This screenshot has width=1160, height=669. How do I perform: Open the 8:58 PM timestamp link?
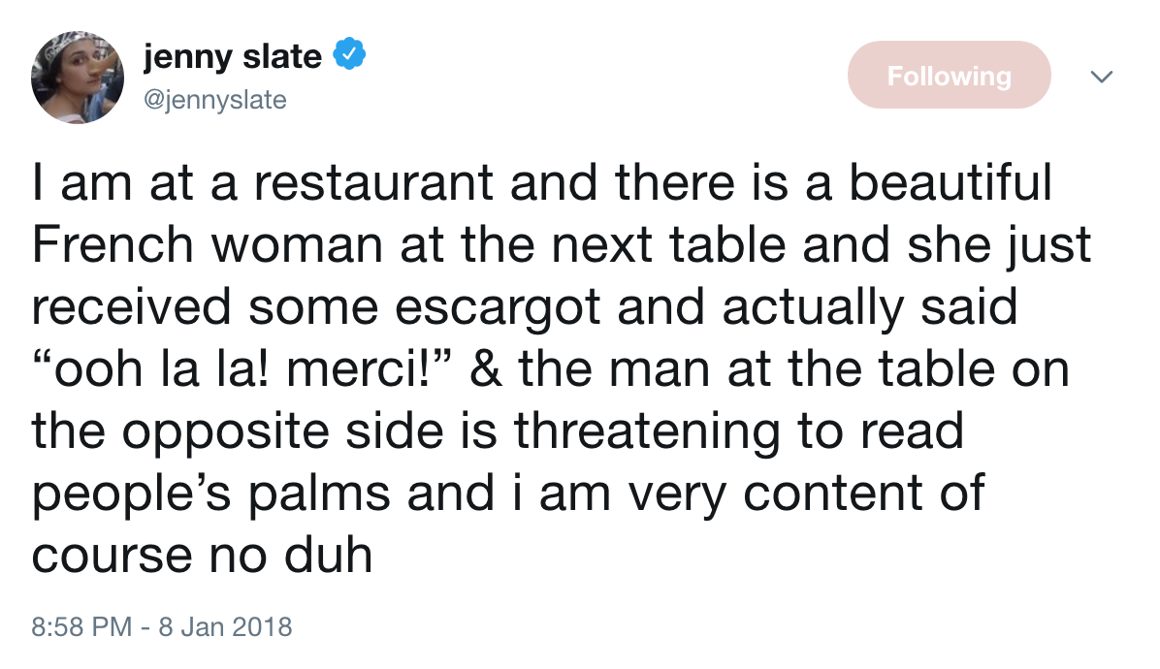click(x=81, y=625)
